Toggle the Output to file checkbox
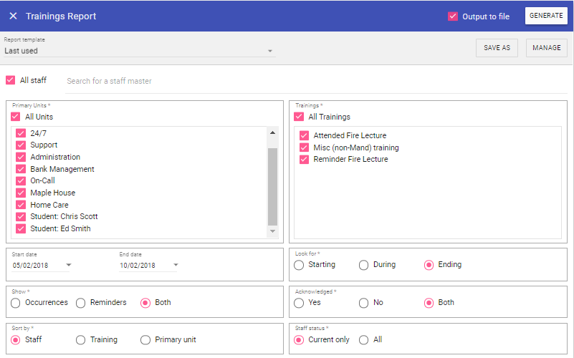Image resolution: width=574 pixels, height=358 pixels. (453, 16)
